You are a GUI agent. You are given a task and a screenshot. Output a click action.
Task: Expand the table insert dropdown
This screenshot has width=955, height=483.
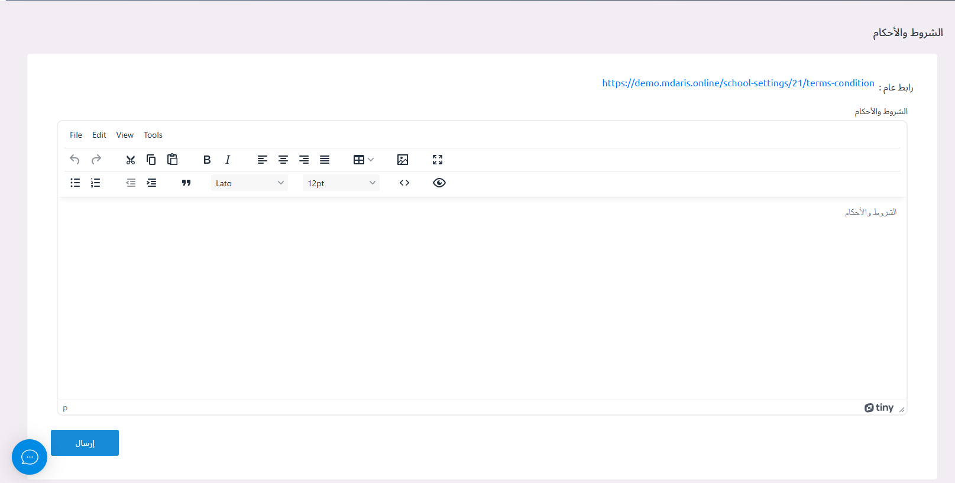[x=364, y=160]
